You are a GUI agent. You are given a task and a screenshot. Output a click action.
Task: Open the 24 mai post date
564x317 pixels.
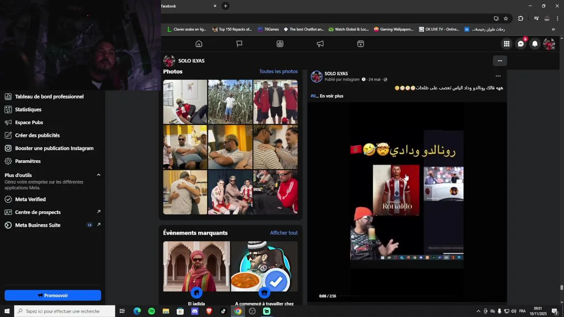click(x=374, y=80)
